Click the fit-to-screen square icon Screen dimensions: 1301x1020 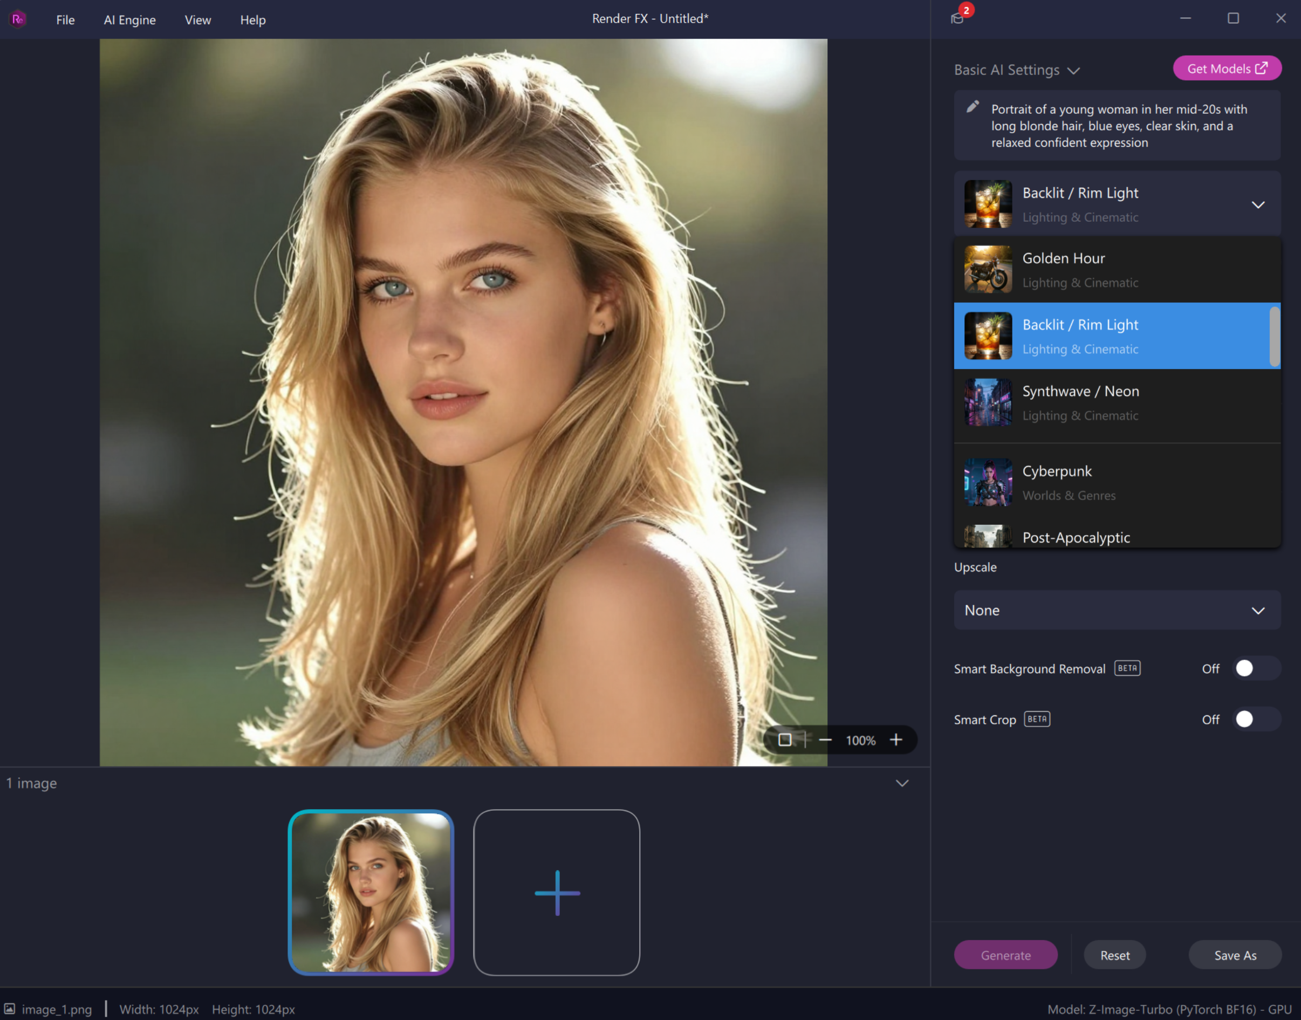click(785, 740)
